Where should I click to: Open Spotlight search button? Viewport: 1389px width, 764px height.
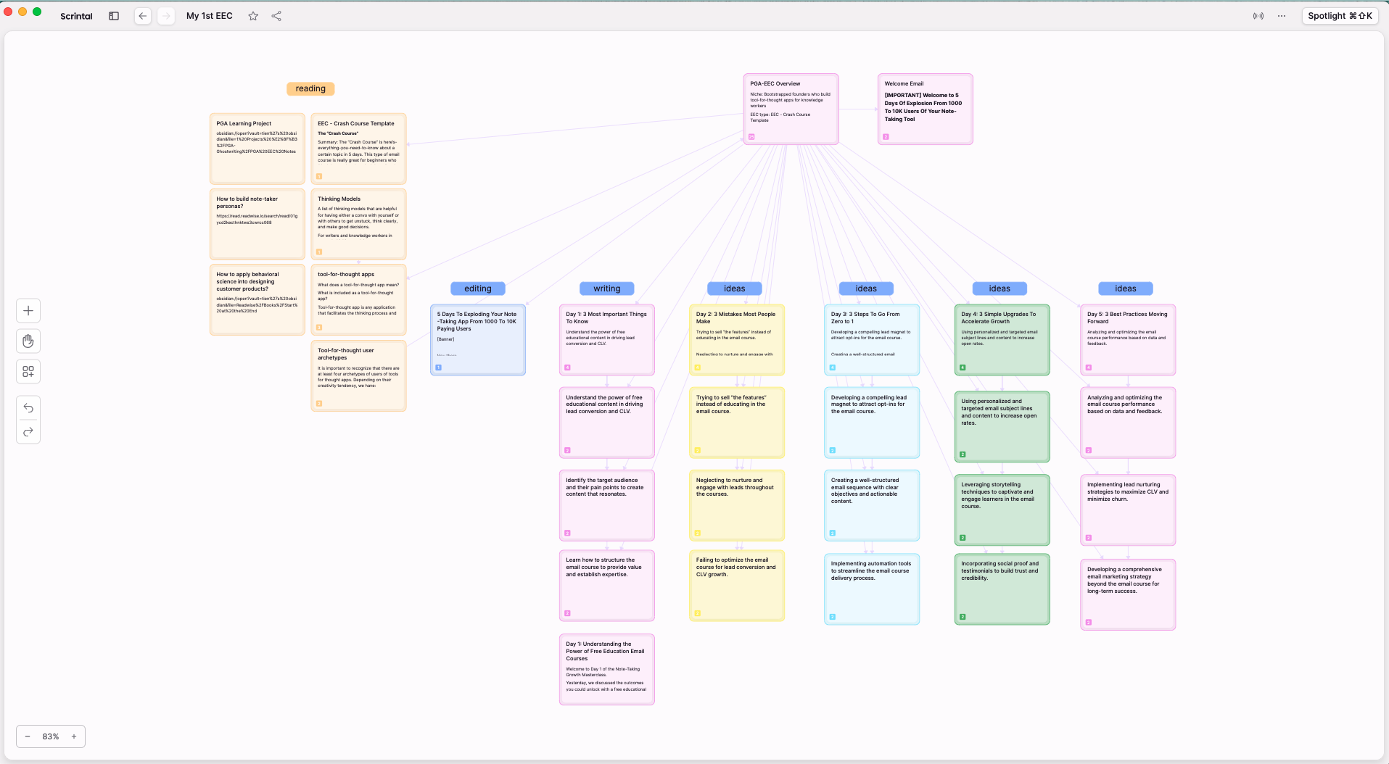tap(1340, 16)
